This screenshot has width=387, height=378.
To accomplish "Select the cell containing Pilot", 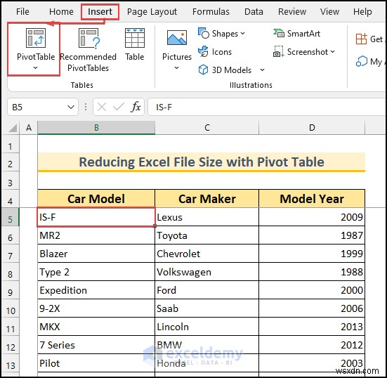I will pyautogui.click(x=96, y=363).
